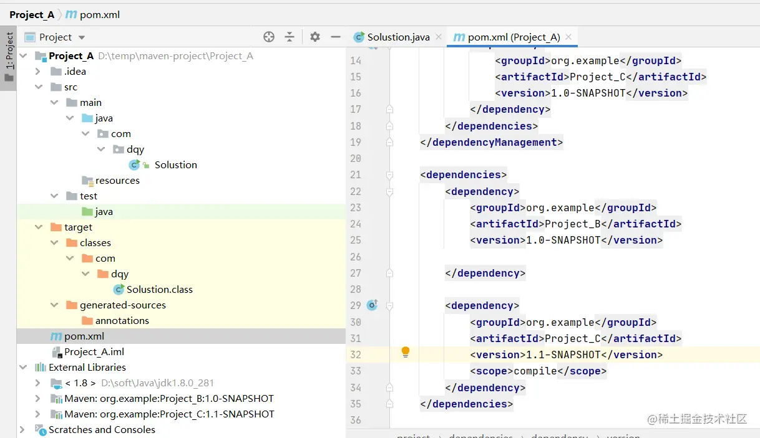Collapse the Project_A root node
This screenshot has height=438, width=760.
(x=23, y=55)
